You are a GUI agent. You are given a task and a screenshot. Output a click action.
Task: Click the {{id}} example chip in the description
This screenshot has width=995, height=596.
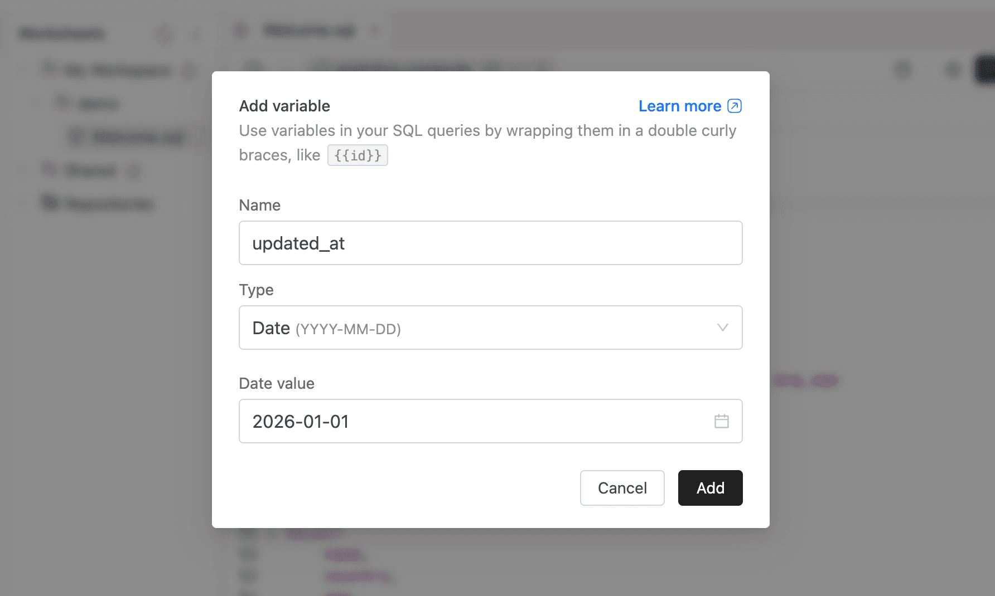tap(358, 155)
